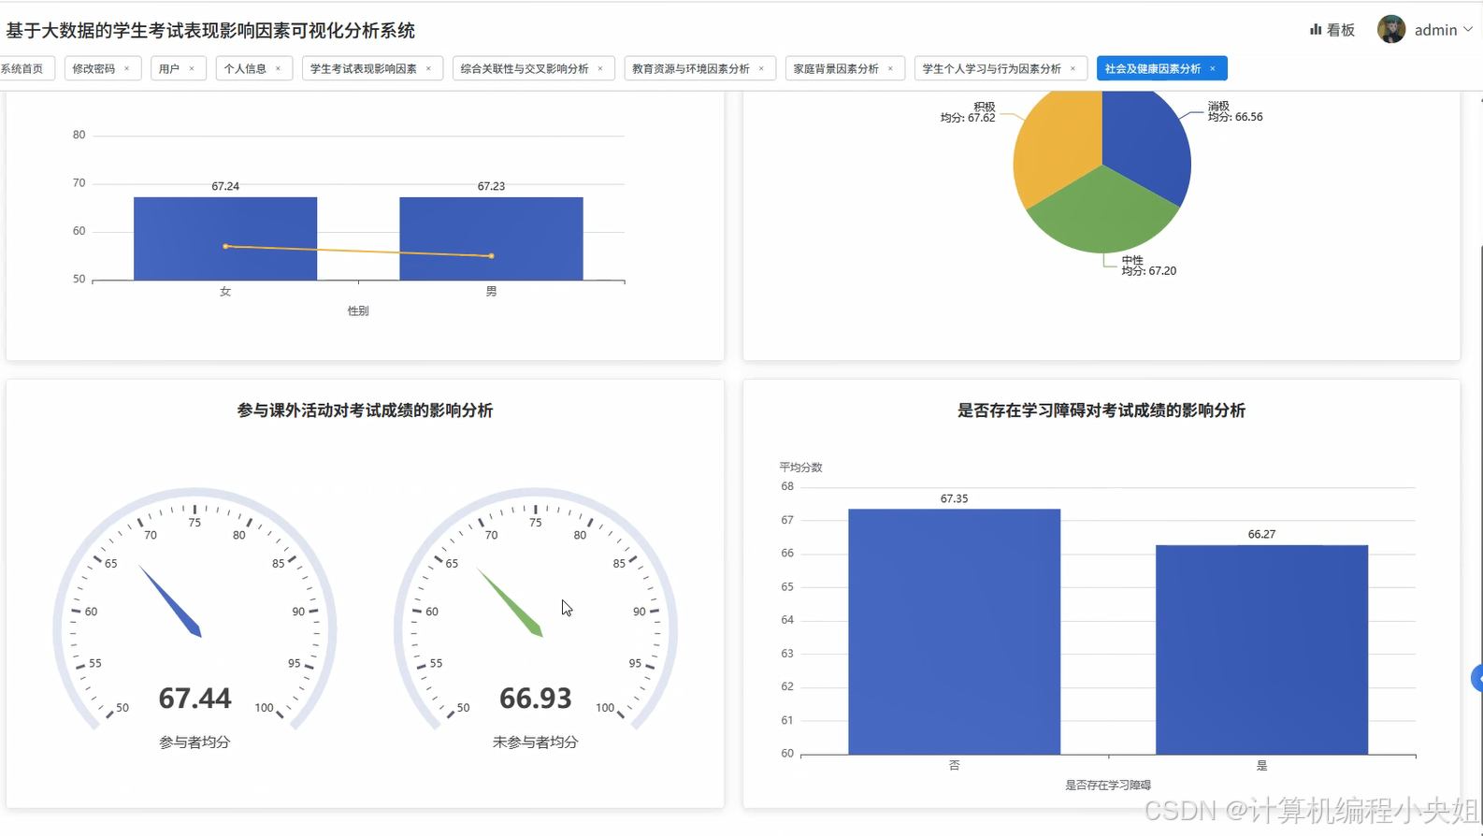Close the 修改密码 tab
1483x836 pixels.
[127, 68]
